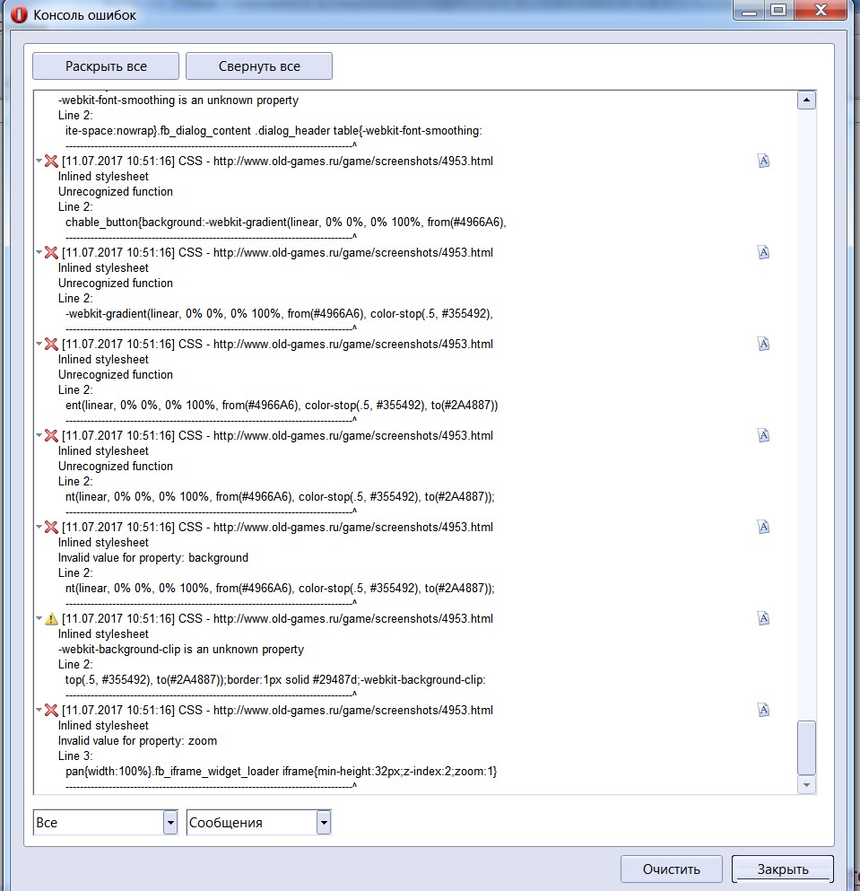Collapse entry starting with -webkit-gradient(linear

click(39, 252)
